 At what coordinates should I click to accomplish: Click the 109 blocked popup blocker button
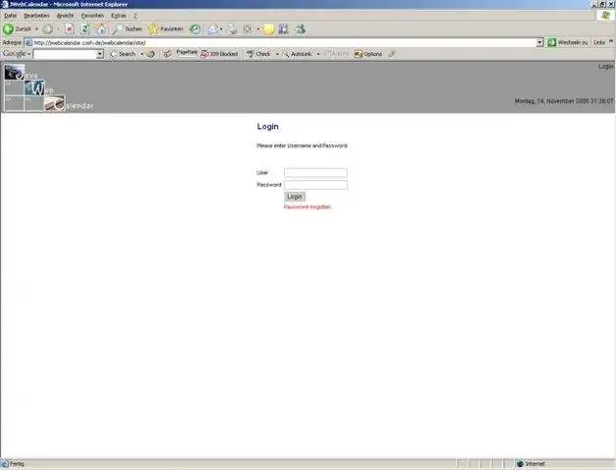click(219, 54)
